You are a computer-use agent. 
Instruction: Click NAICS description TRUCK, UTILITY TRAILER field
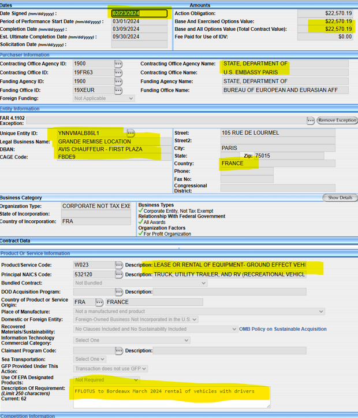(x=229, y=275)
